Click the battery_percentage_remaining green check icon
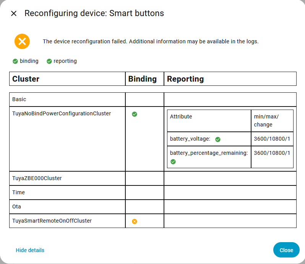The height and width of the screenshot is (264, 305). point(173,162)
